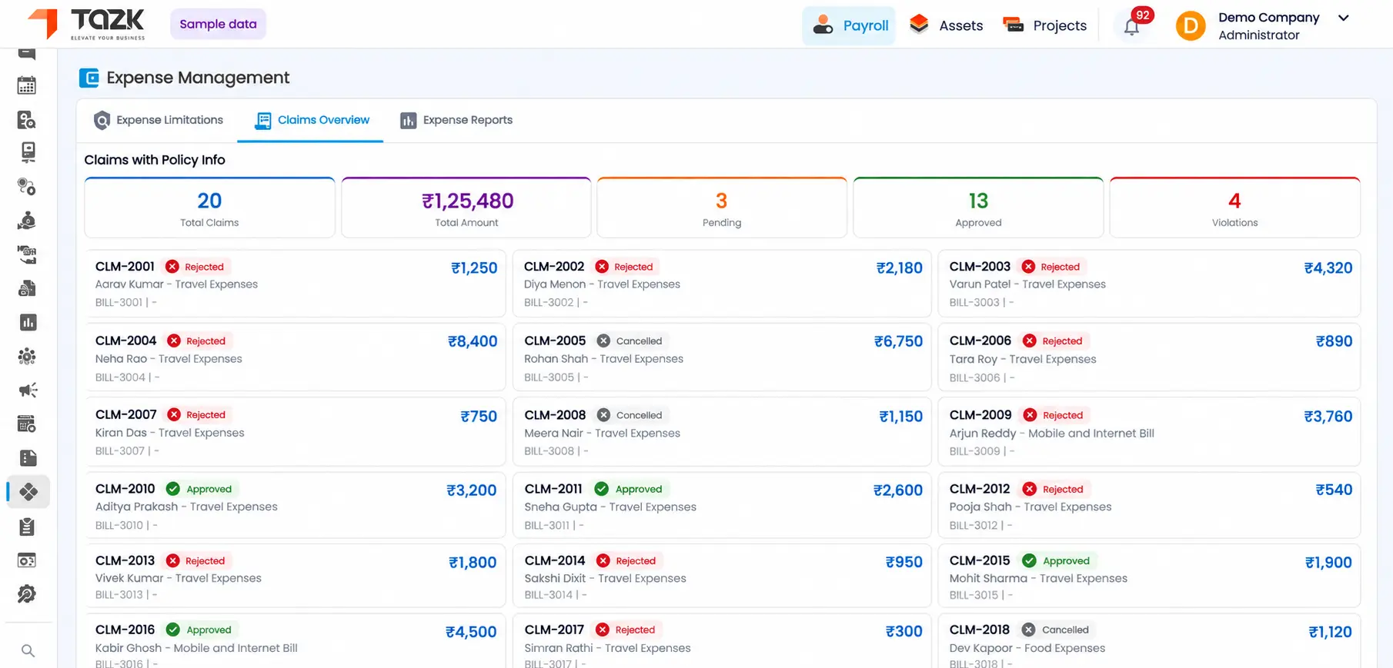The width and height of the screenshot is (1393, 668).
Task: Click the orange D company avatar
Action: (x=1190, y=26)
